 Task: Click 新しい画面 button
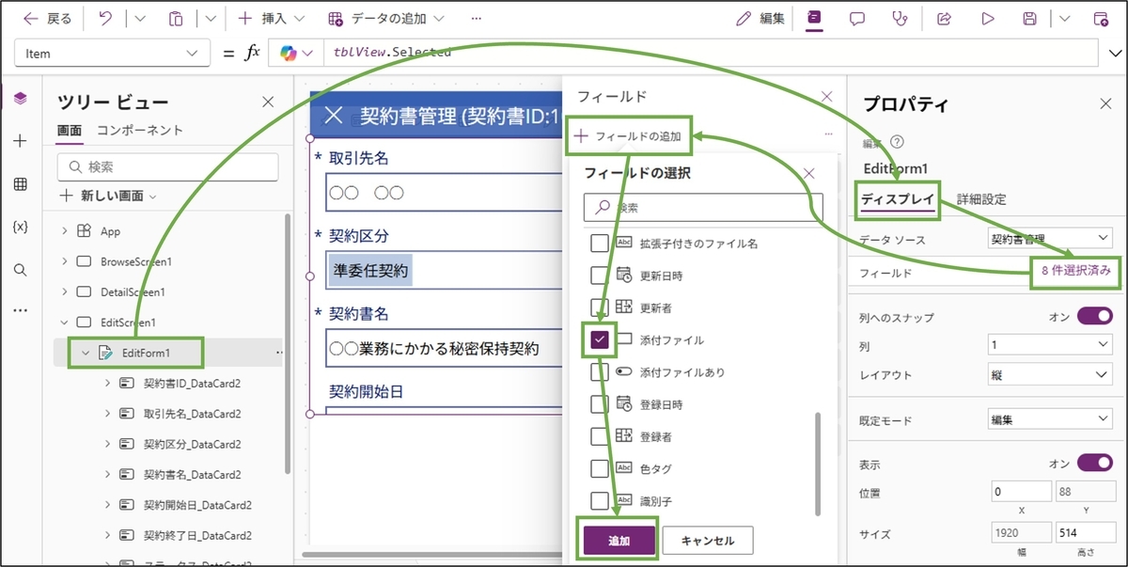click(107, 196)
